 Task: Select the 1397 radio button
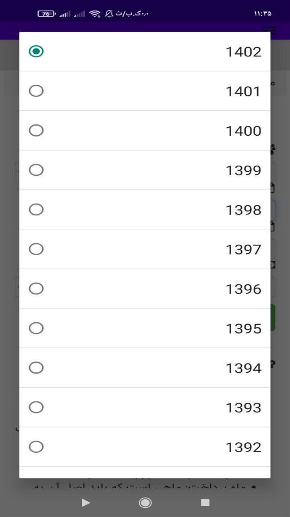[x=36, y=249]
